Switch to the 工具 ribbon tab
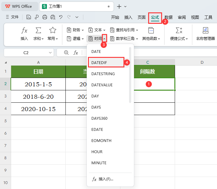Screen dimensions: 217x189 point(208,17)
